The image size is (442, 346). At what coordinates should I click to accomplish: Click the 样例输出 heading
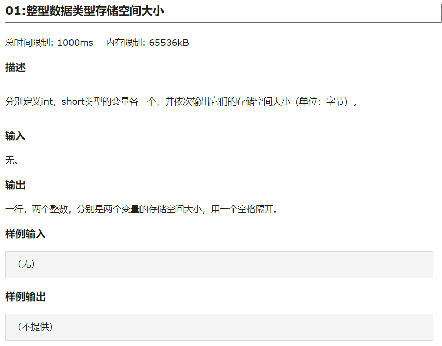[26, 296]
